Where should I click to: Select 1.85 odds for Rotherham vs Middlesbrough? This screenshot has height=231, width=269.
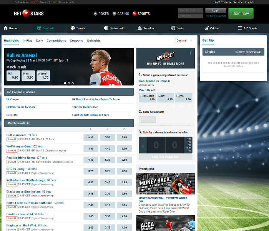[x=124, y=183]
